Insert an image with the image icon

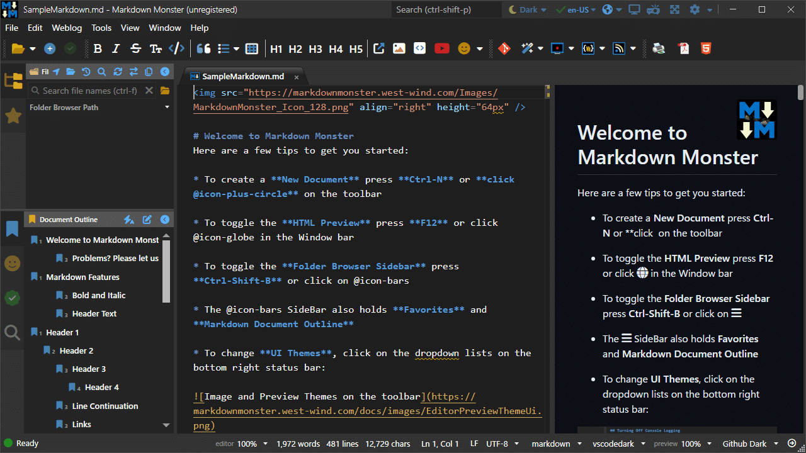(x=399, y=48)
